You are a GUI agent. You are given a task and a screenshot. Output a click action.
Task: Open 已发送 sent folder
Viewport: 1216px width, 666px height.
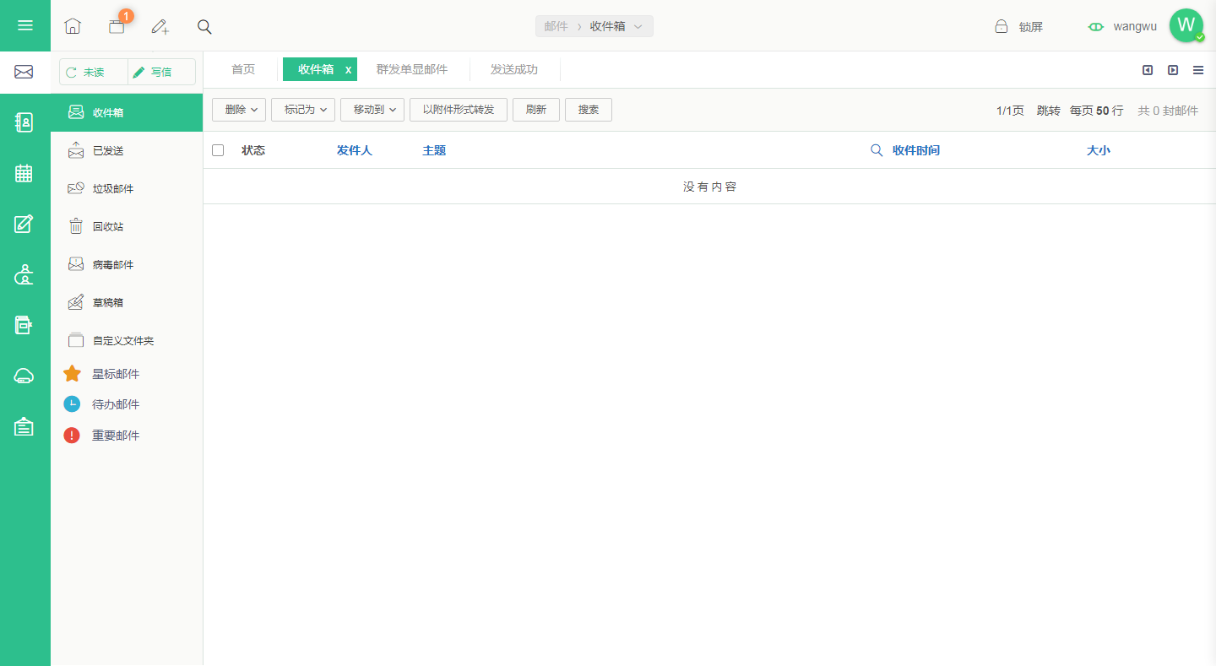[127, 150]
